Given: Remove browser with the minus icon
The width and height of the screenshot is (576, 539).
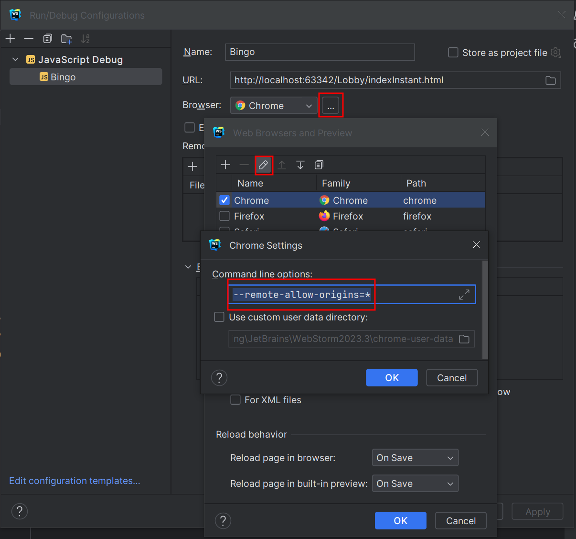Looking at the screenshot, I should [244, 165].
